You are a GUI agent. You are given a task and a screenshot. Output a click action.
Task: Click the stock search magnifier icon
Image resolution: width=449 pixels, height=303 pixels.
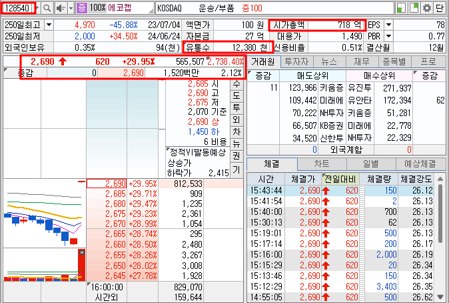pos(47,8)
